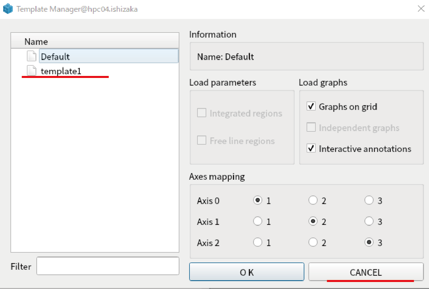
Task: Click the Name column header
Action: [95, 41]
